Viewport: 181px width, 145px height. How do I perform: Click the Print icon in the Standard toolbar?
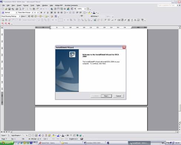tap(17, 9)
